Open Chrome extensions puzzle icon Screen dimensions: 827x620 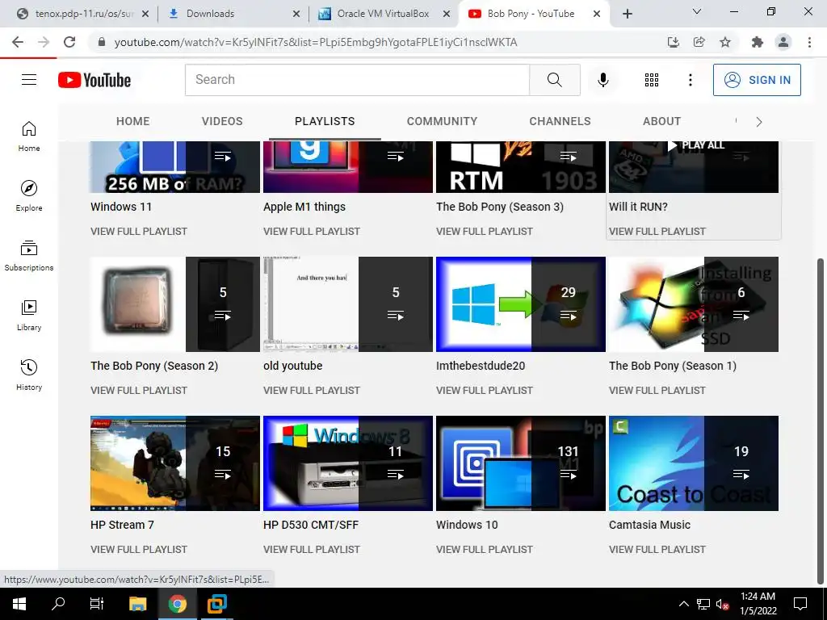pos(758,42)
